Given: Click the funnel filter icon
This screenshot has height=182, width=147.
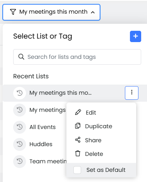Looking at the screenshot, I should tap(13, 12).
